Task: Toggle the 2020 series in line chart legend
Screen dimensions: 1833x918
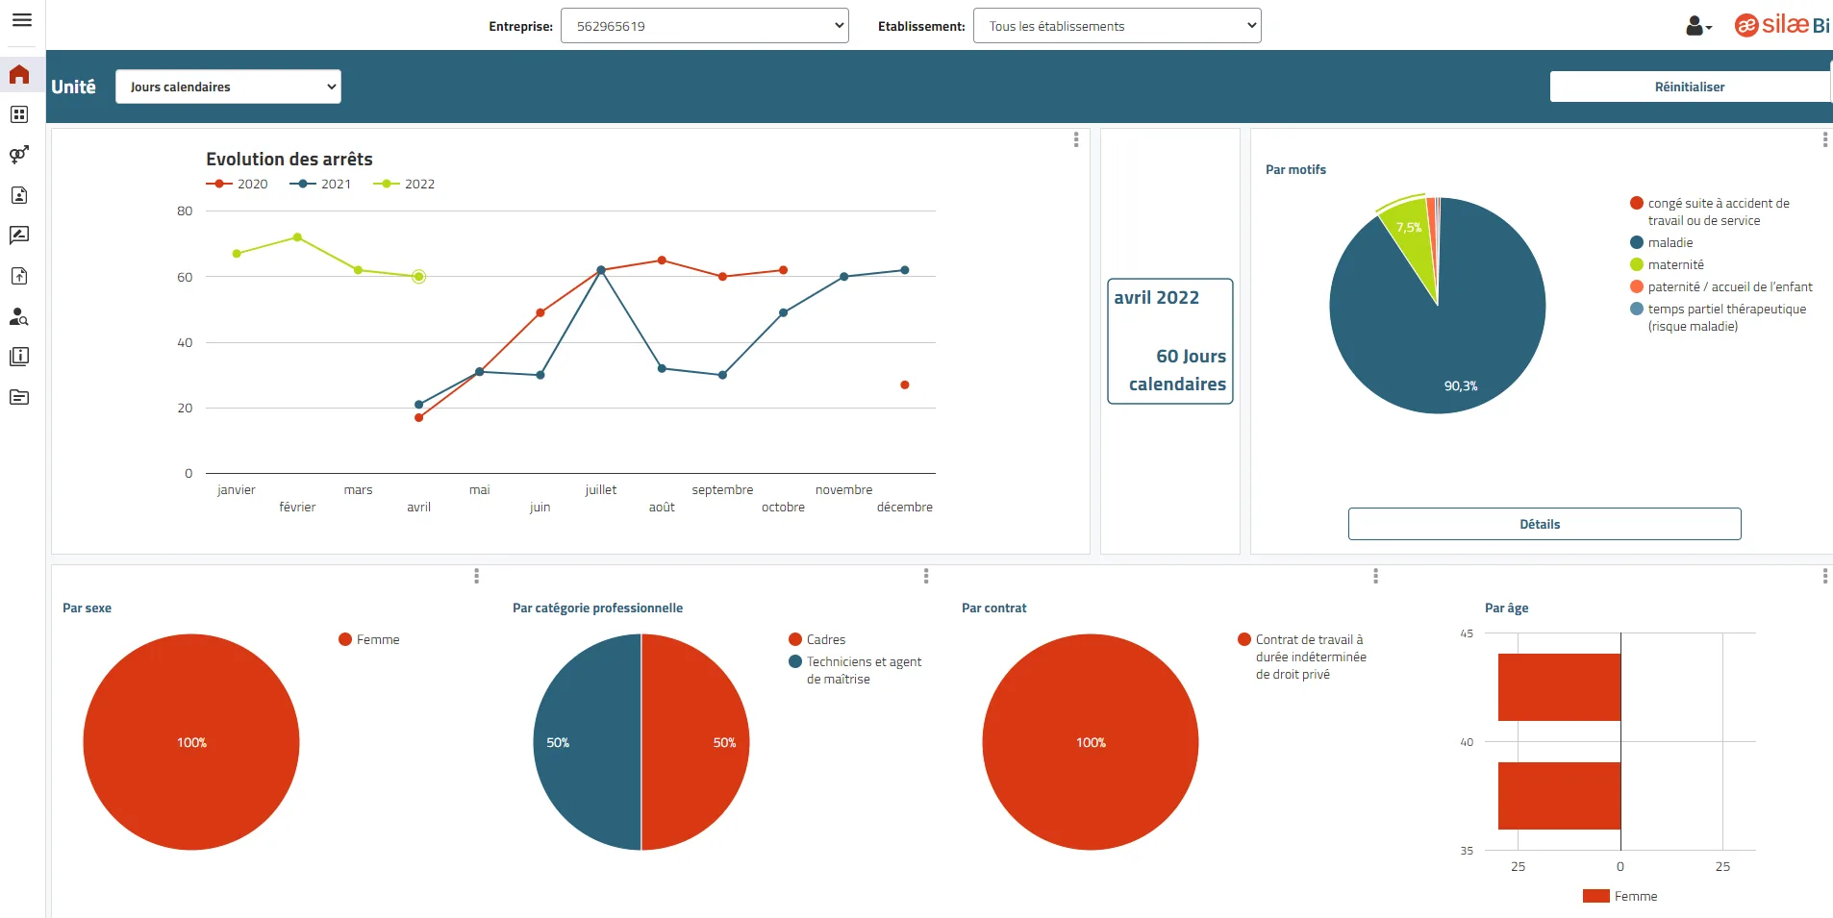Action: (x=238, y=184)
